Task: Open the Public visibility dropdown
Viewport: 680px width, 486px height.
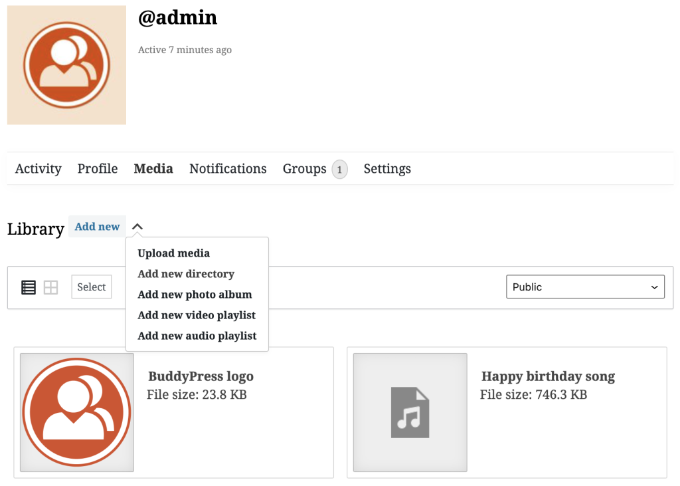Action: (x=585, y=287)
